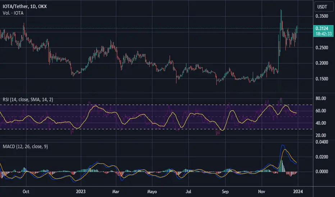Click the 2023 label on time axis
Screen dimensions: 335x197
coord(81,192)
